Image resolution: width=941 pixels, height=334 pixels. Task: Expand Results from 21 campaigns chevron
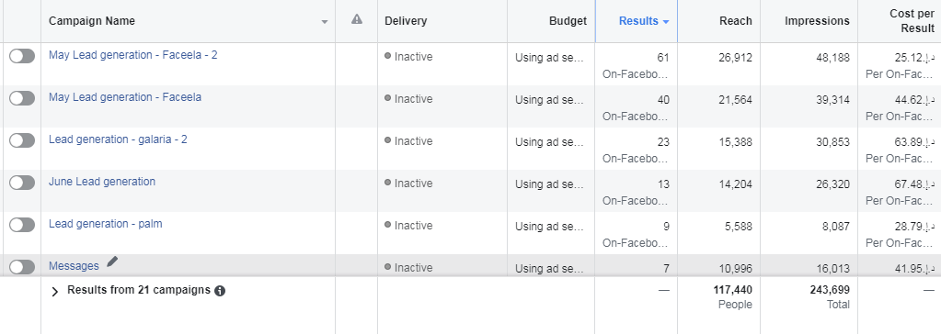coord(55,292)
